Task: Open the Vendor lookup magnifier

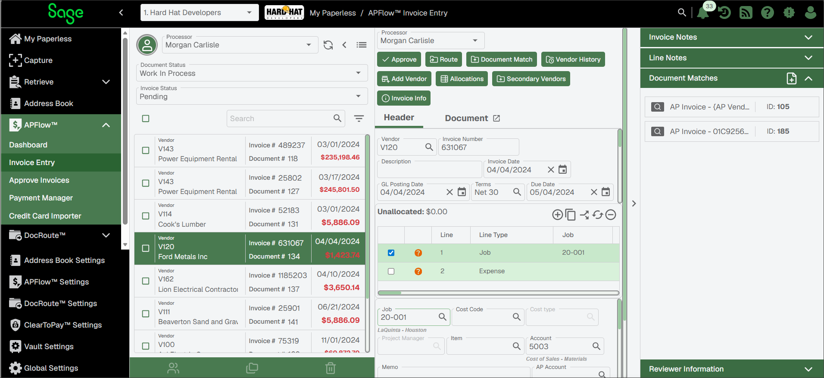Action: pyautogui.click(x=429, y=147)
